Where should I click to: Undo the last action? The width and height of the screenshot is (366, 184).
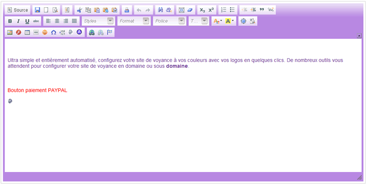[139, 10]
